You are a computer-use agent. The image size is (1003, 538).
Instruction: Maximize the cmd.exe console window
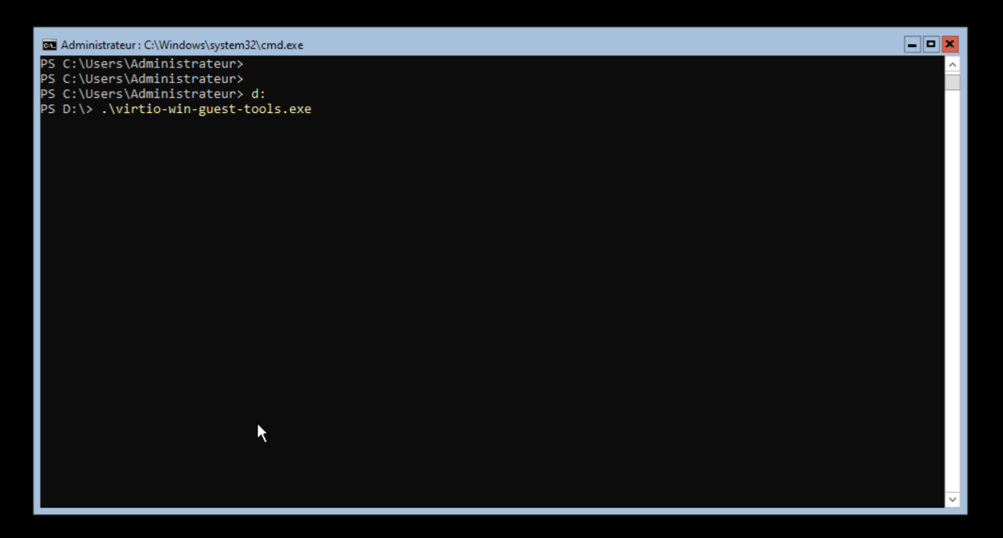point(931,44)
